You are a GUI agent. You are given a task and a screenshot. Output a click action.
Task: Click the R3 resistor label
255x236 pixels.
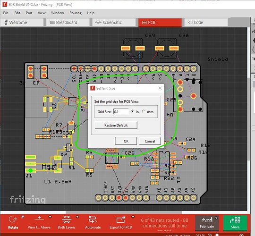pos(89,152)
